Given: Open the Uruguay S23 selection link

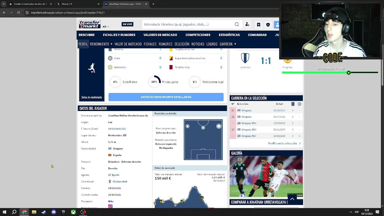Looking at the screenshot, I should [x=249, y=123].
